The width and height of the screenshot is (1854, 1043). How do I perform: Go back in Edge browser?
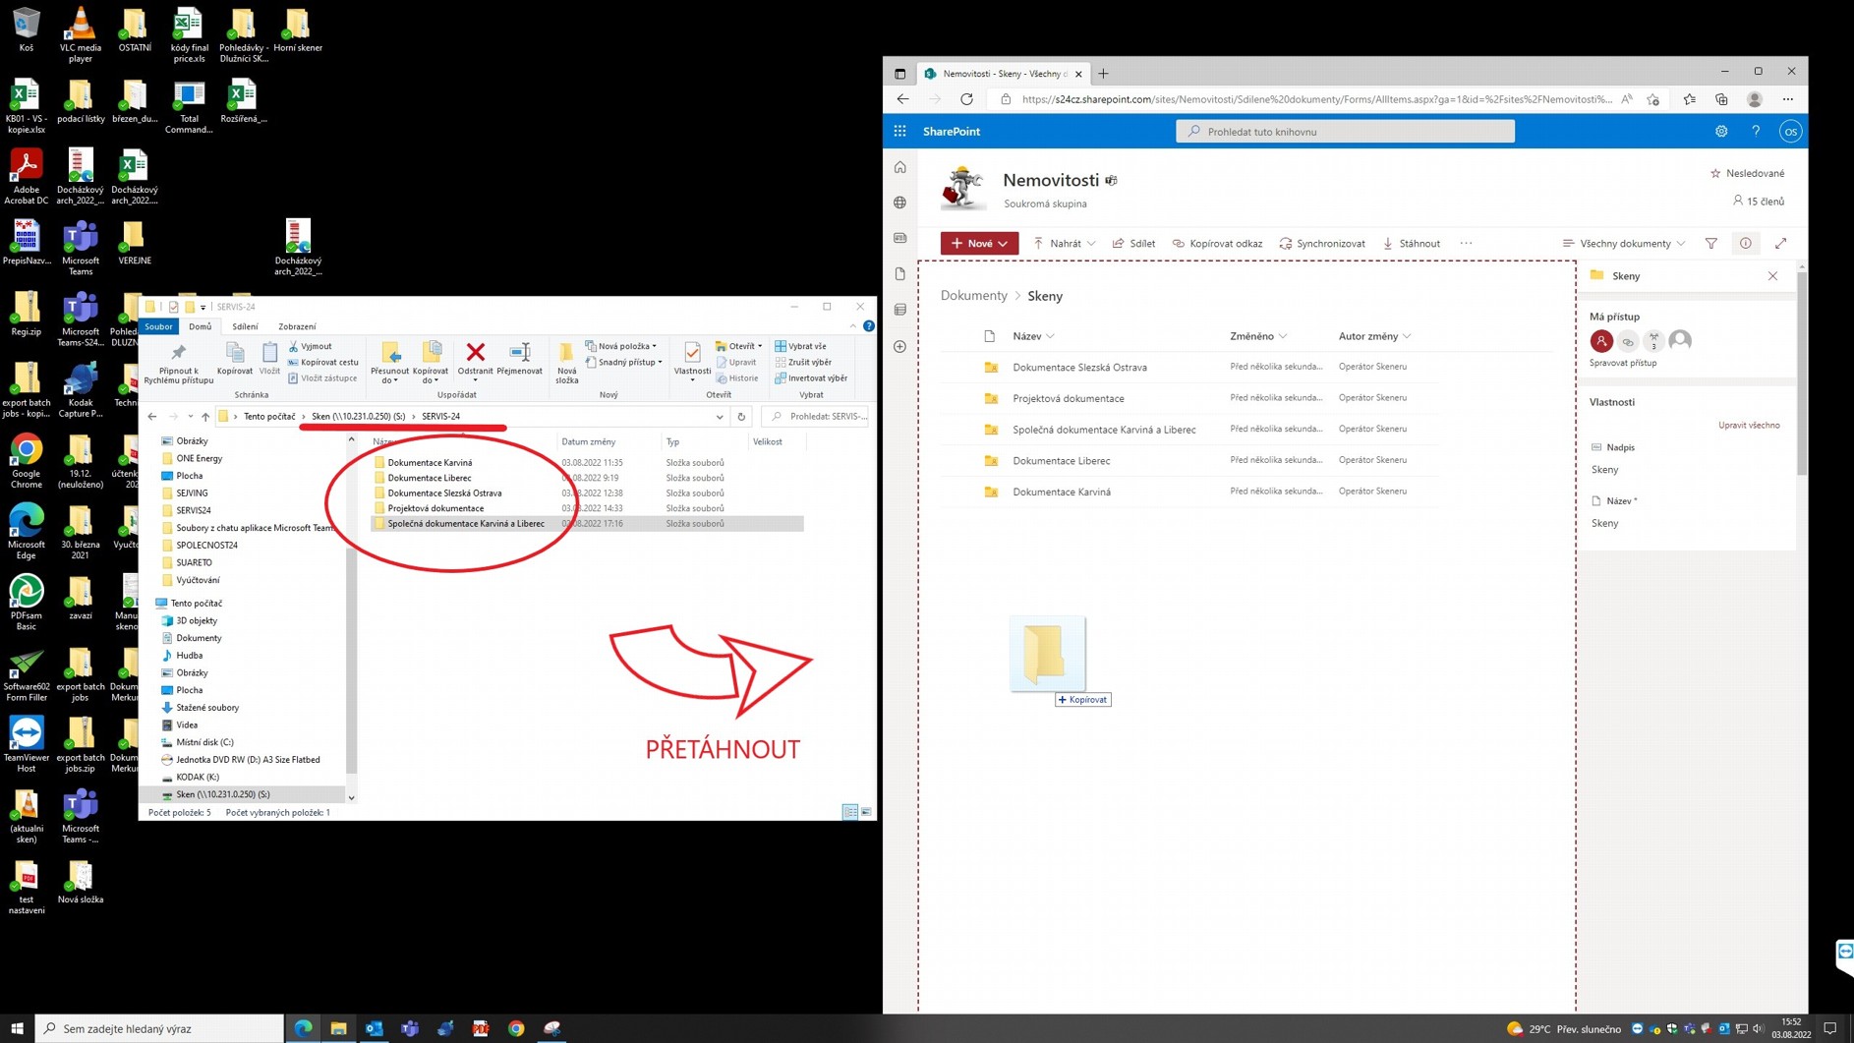902,99
